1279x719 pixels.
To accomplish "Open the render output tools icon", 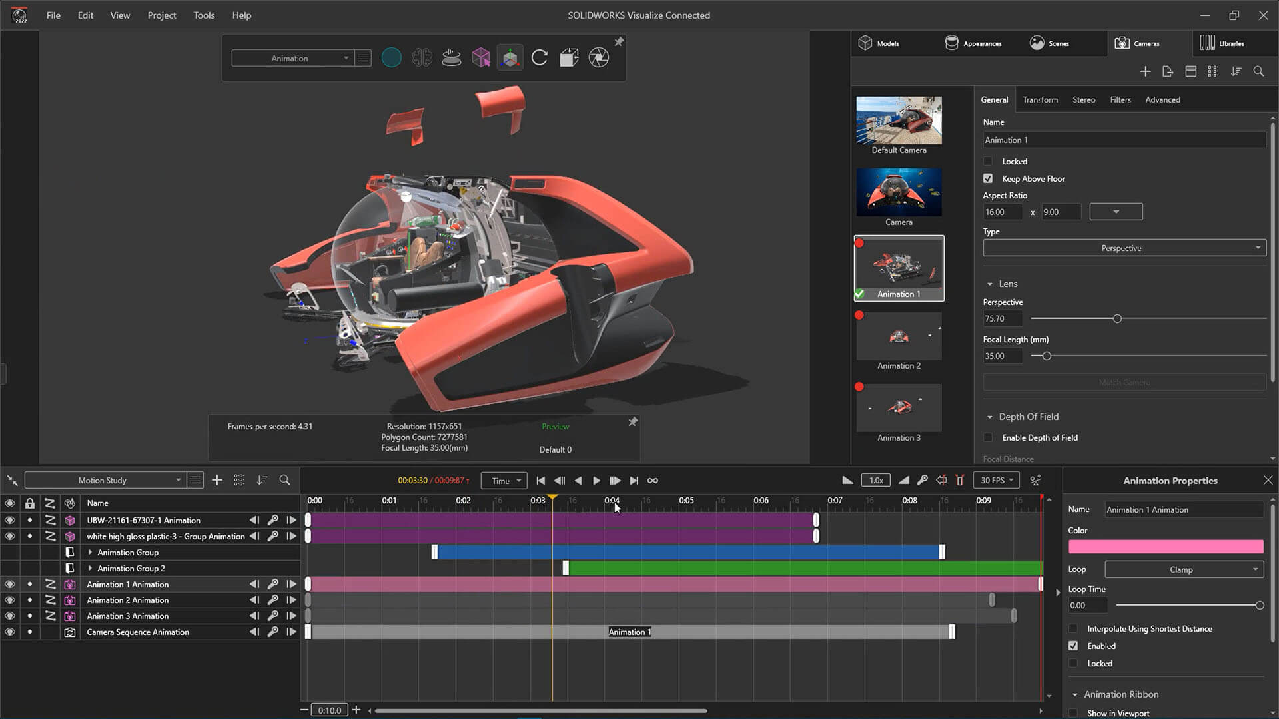I will point(569,58).
